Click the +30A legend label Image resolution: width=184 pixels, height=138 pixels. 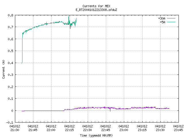(x=162, y=18)
